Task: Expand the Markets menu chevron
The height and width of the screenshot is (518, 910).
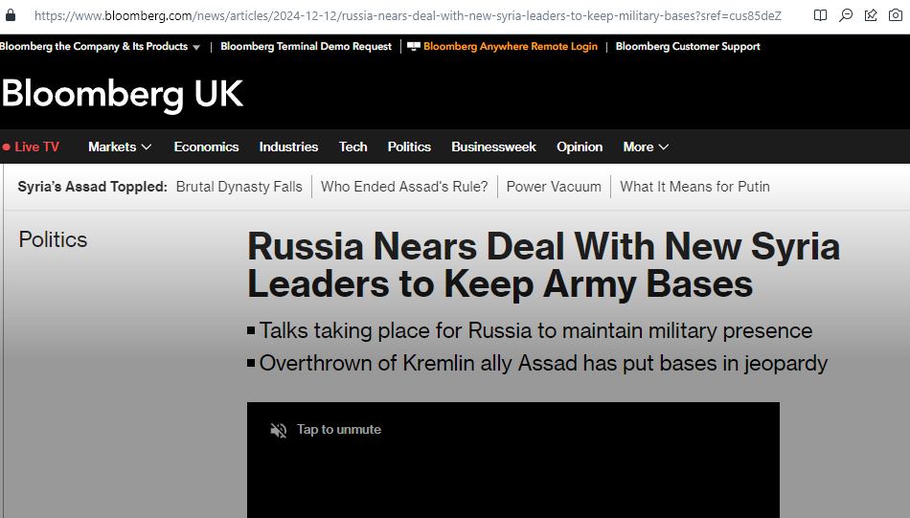Action: (147, 147)
